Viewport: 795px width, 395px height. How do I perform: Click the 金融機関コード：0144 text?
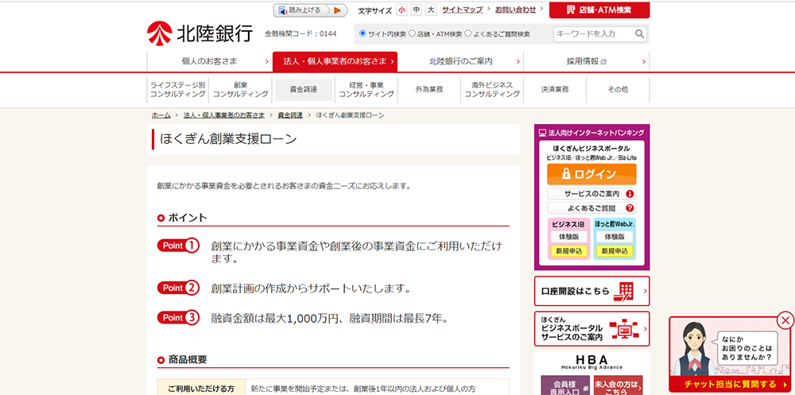pyautogui.click(x=301, y=34)
